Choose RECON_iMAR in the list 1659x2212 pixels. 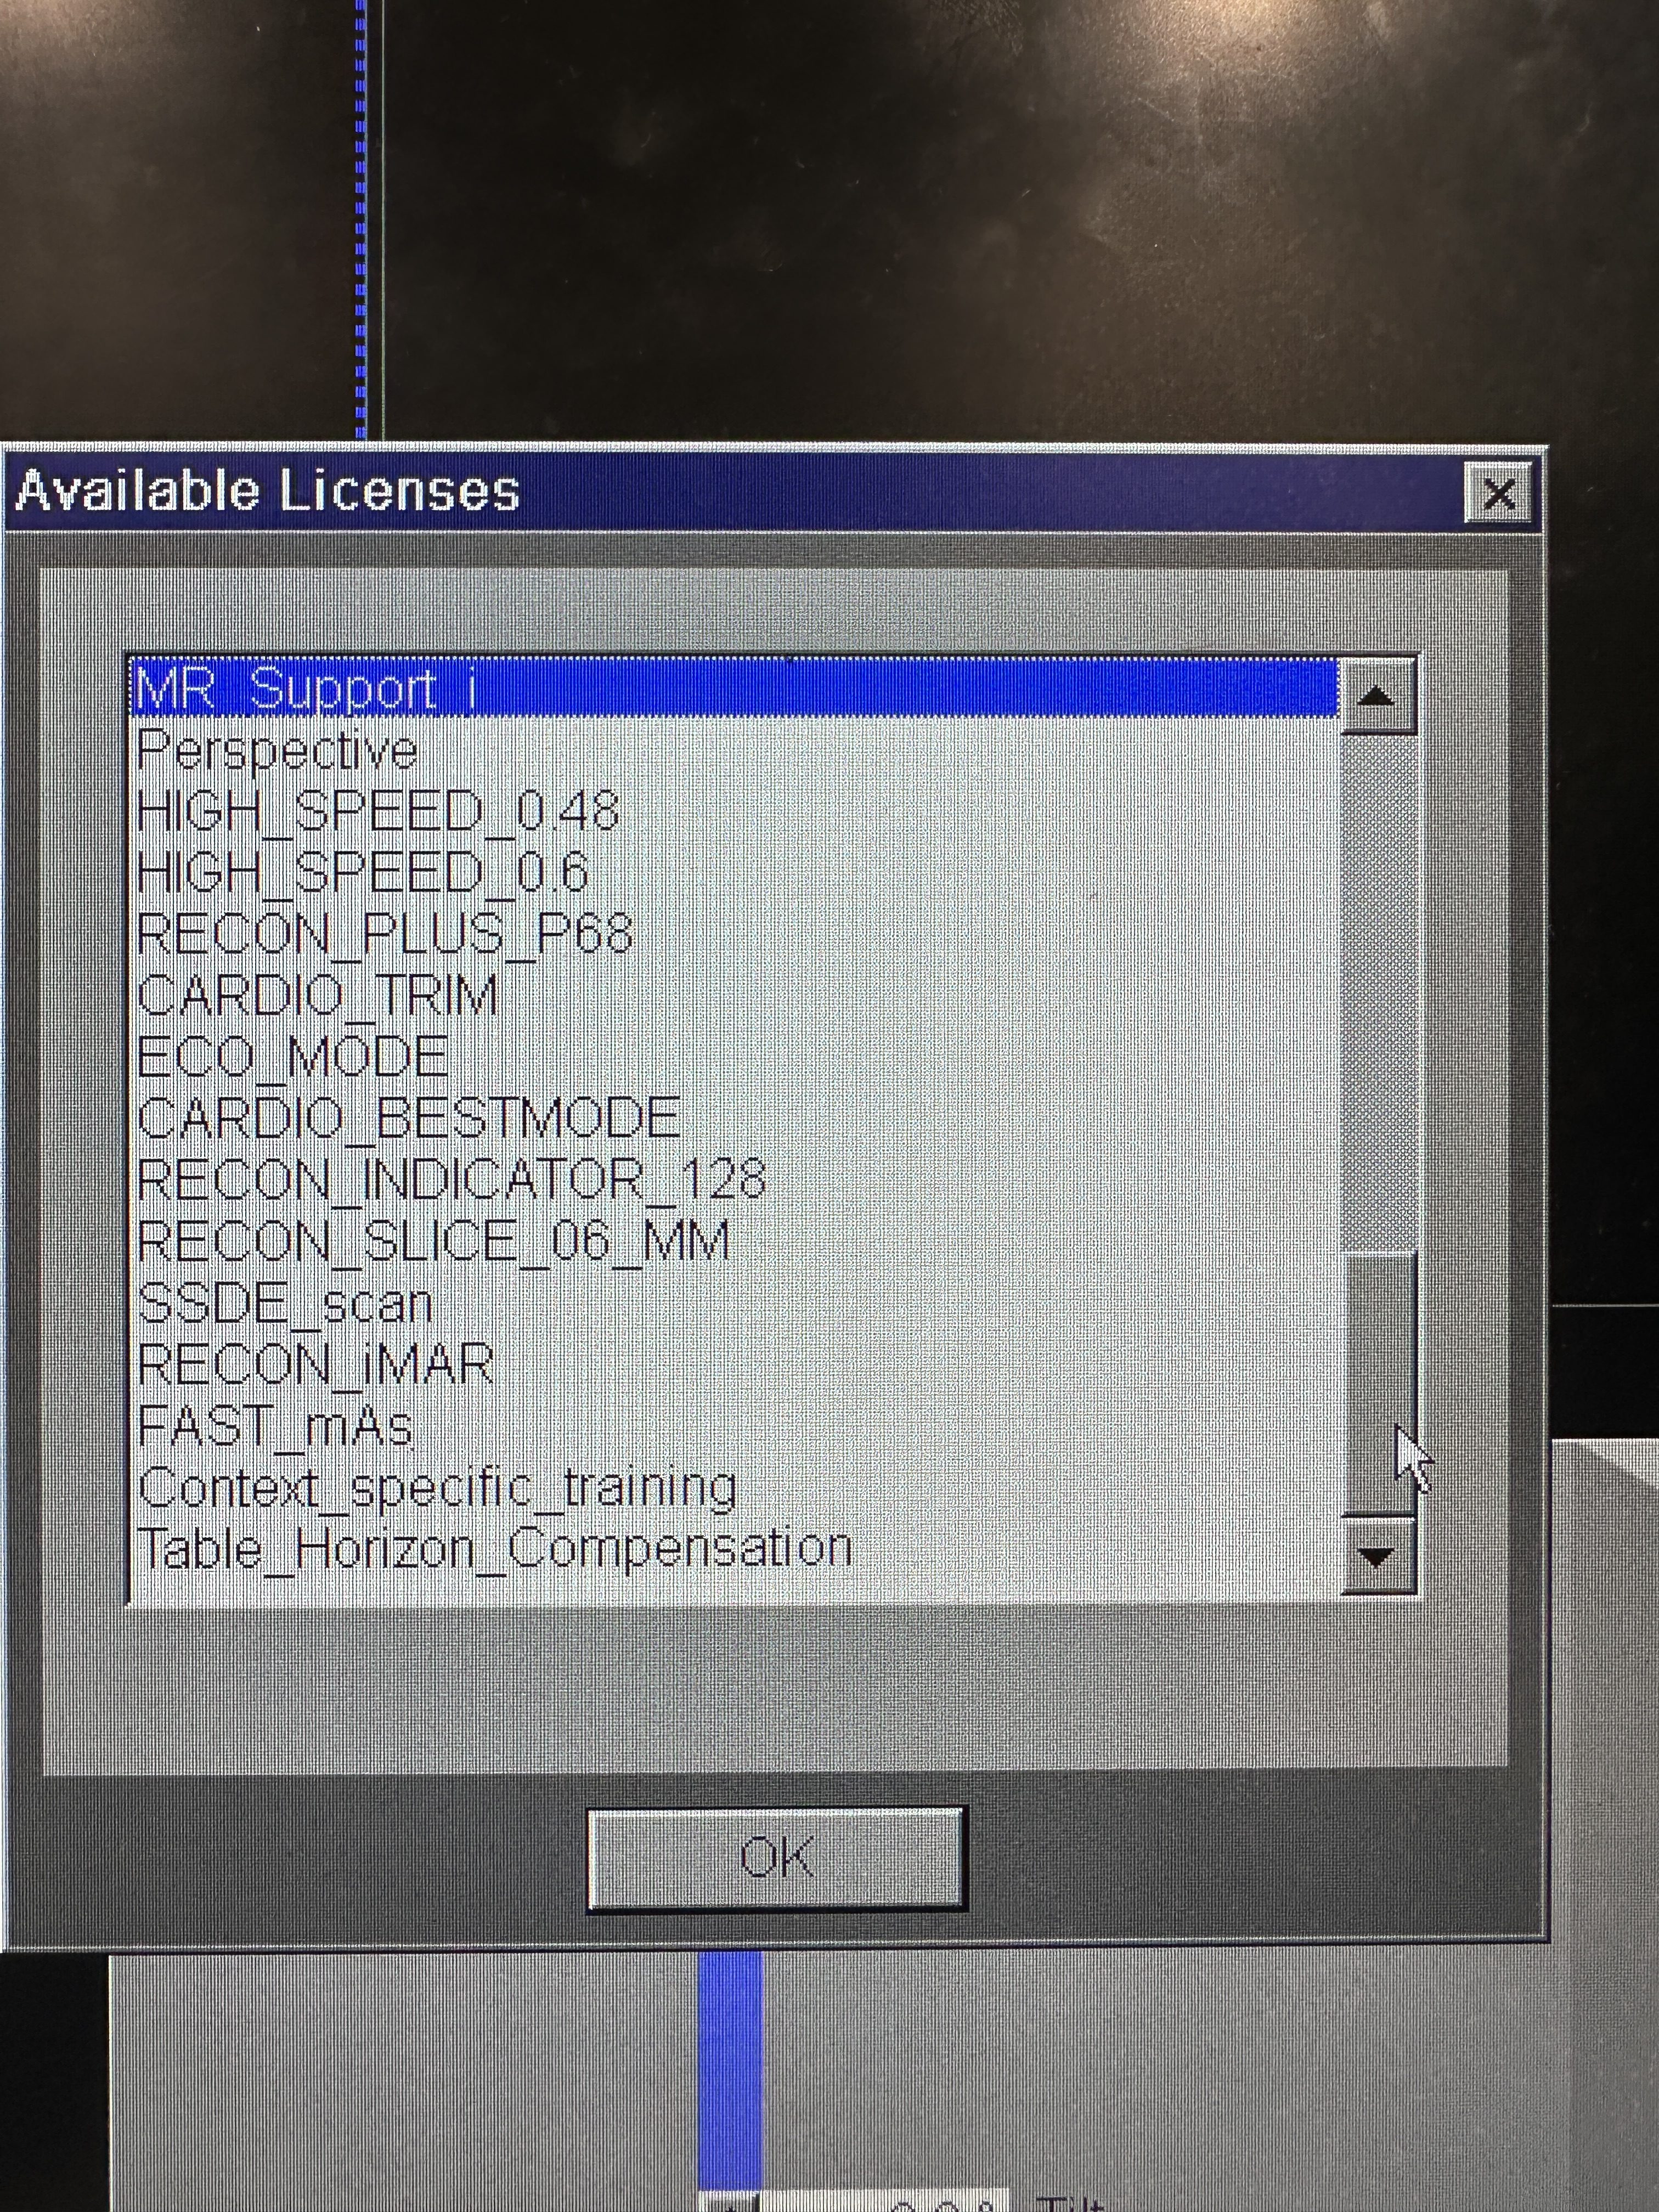316,1364
